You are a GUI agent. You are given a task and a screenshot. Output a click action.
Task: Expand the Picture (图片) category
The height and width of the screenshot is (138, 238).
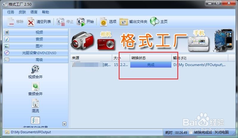click(36, 46)
